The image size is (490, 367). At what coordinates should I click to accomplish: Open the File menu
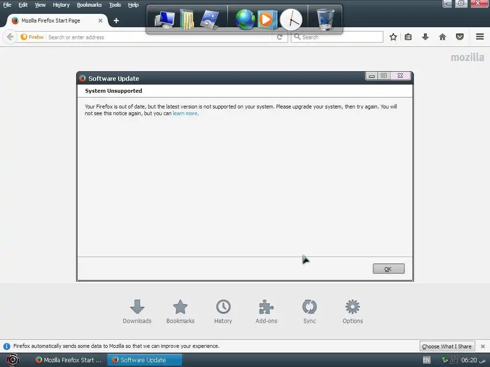pyautogui.click(x=7, y=5)
